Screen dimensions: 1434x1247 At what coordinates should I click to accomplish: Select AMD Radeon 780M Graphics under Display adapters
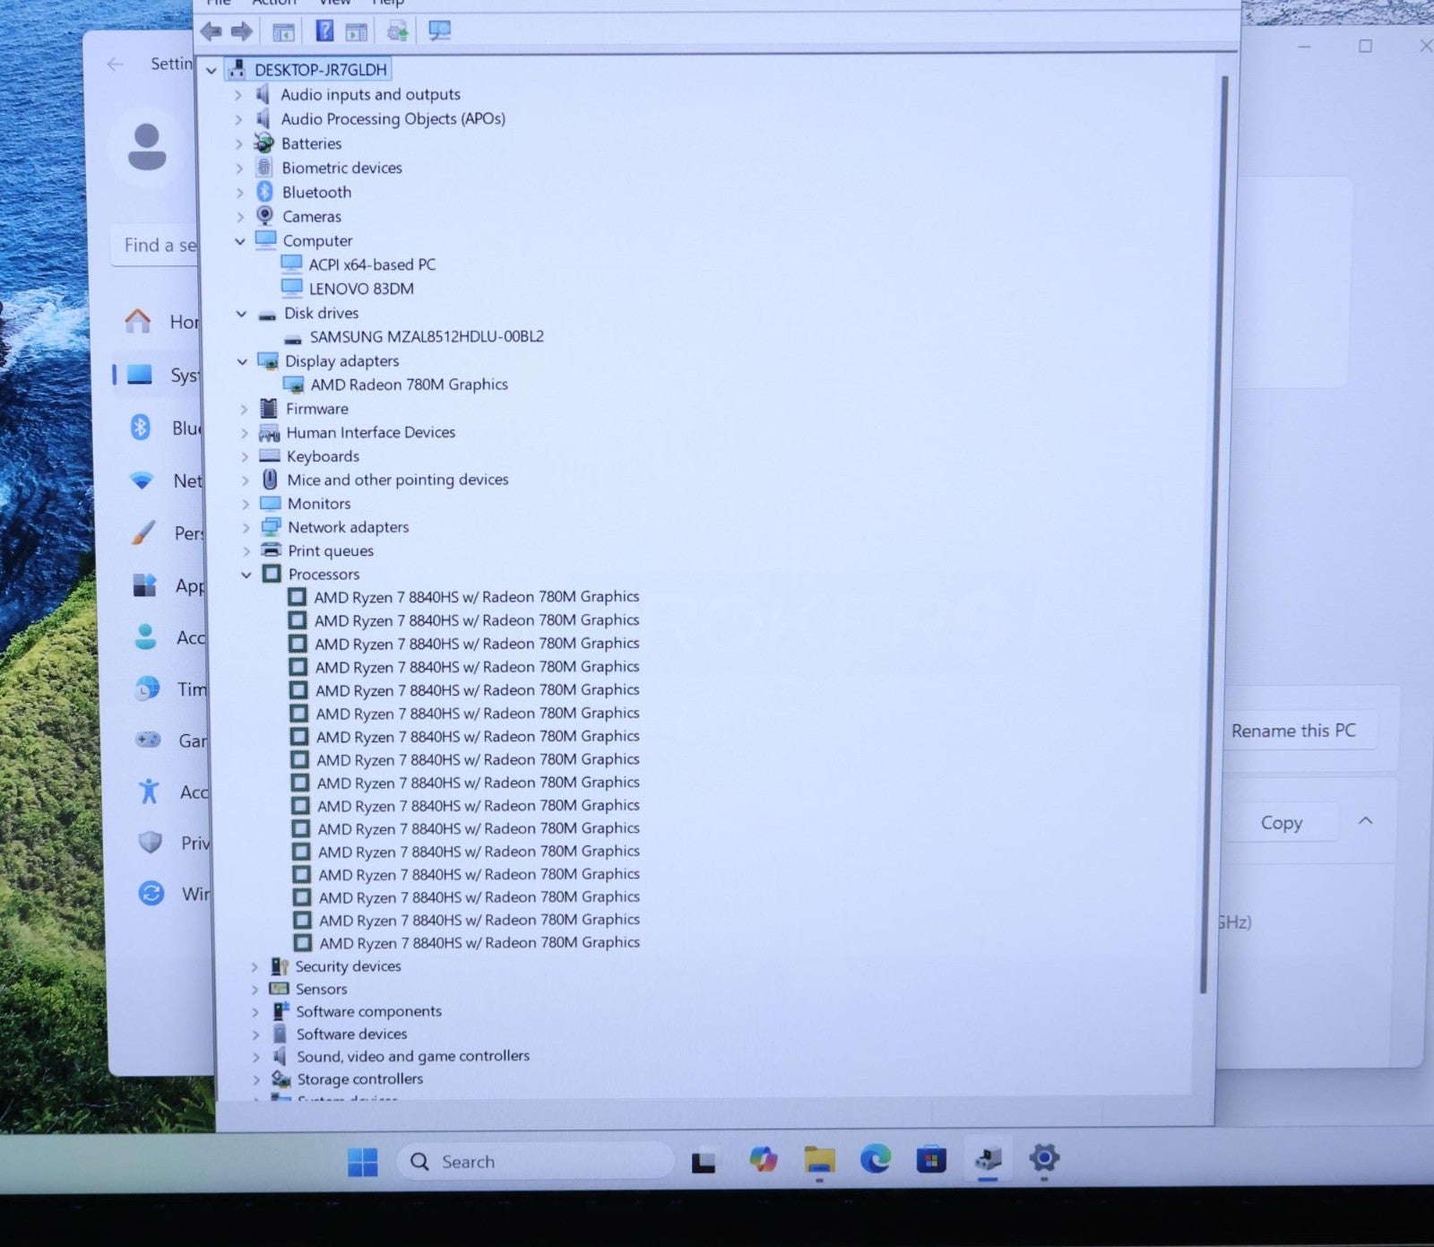pos(409,385)
